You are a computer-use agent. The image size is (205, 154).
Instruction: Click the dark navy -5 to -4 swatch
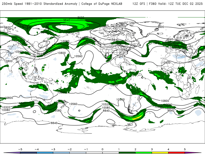pyautogui.click(x=28, y=153)
